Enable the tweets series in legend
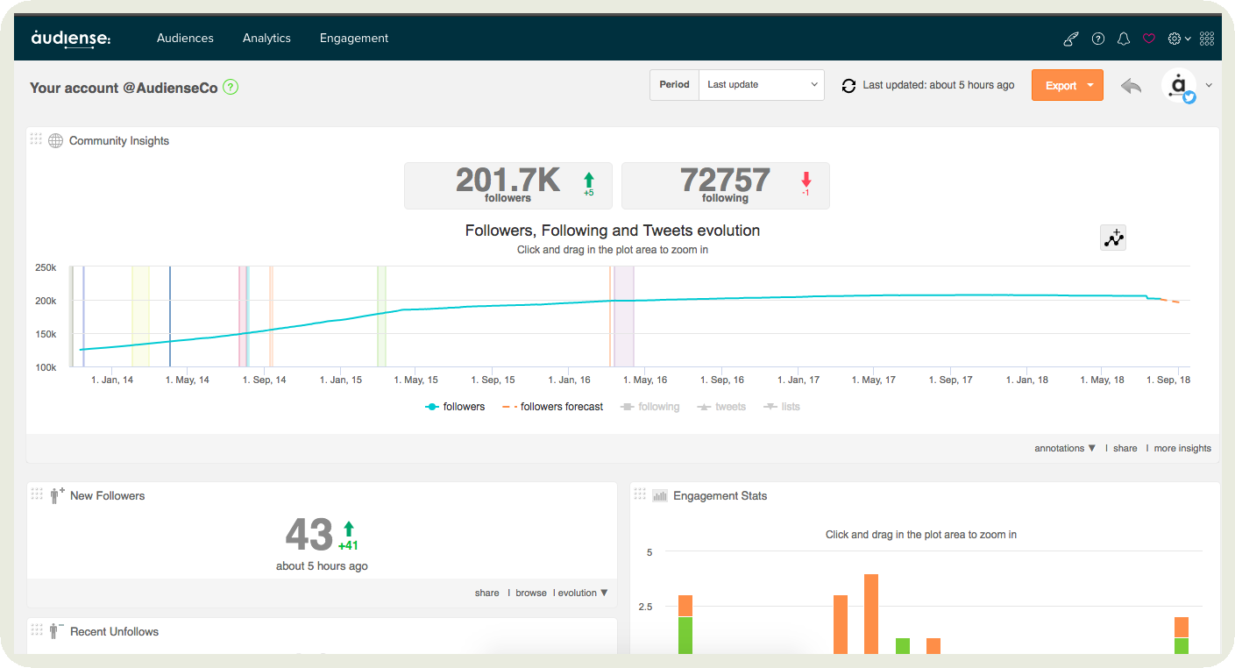 721,407
